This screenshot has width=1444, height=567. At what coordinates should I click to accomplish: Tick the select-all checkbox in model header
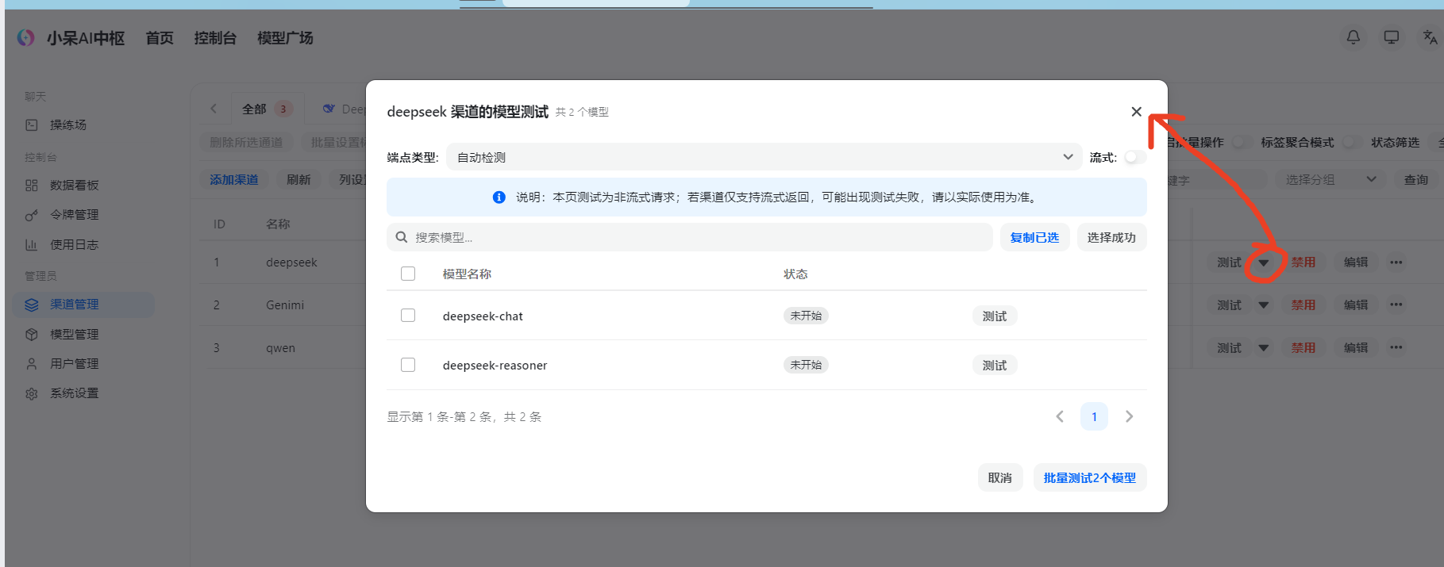[x=408, y=274]
